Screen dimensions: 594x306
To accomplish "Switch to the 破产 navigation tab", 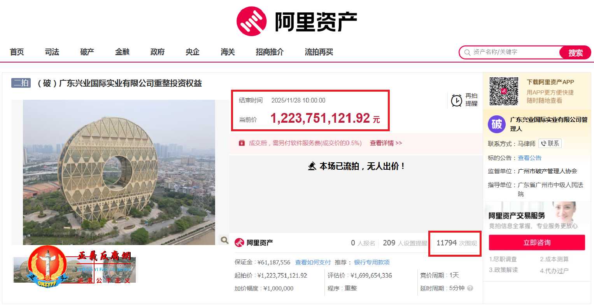I will [x=87, y=52].
